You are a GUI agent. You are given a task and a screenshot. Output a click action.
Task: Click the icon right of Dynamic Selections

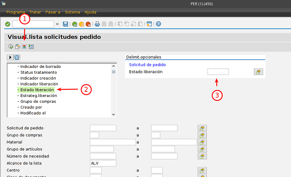[x=31, y=47]
